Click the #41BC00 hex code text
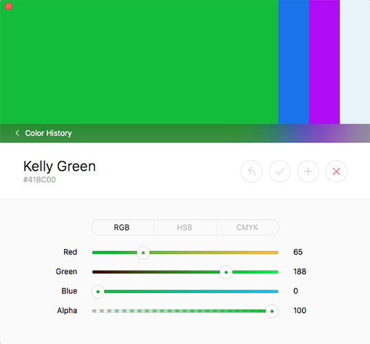This screenshot has height=344, width=370. pyautogui.click(x=39, y=180)
